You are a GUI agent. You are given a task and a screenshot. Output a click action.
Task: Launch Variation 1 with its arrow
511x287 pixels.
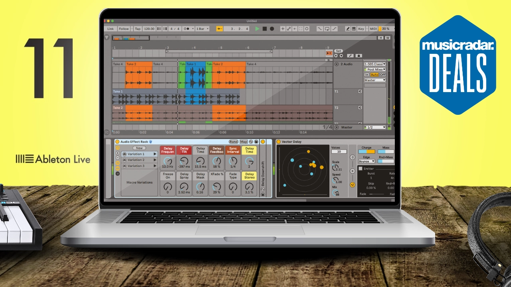click(155, 154)
